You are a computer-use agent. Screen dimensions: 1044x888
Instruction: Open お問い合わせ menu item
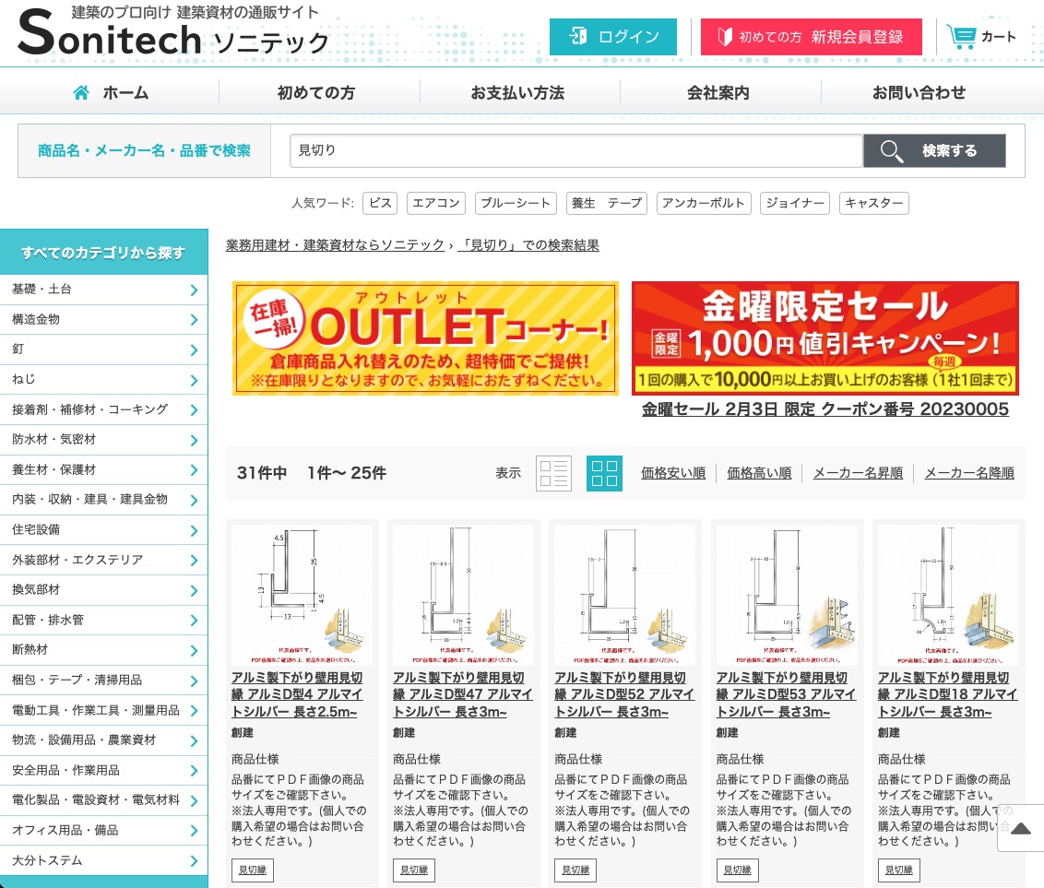(x=919, y=92)
